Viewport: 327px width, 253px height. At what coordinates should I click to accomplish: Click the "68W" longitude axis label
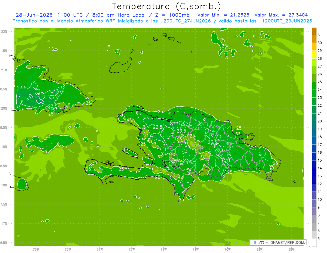pos(291,249)
